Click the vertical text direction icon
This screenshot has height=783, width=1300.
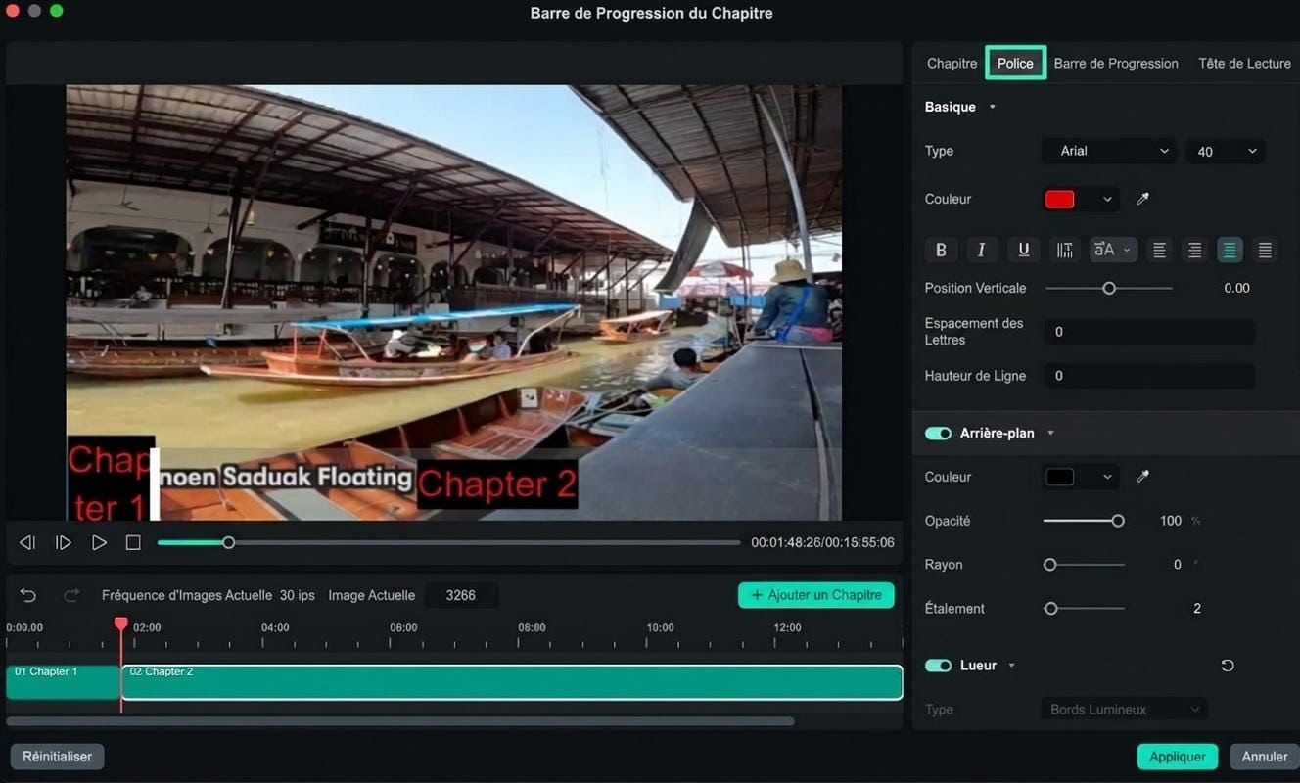[1064, 250]
